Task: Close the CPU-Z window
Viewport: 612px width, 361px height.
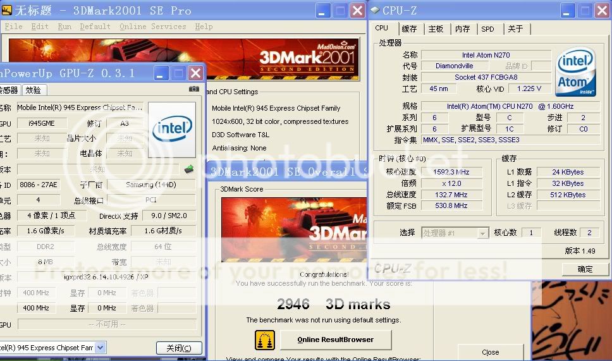Action: click(x=603, y=11)
